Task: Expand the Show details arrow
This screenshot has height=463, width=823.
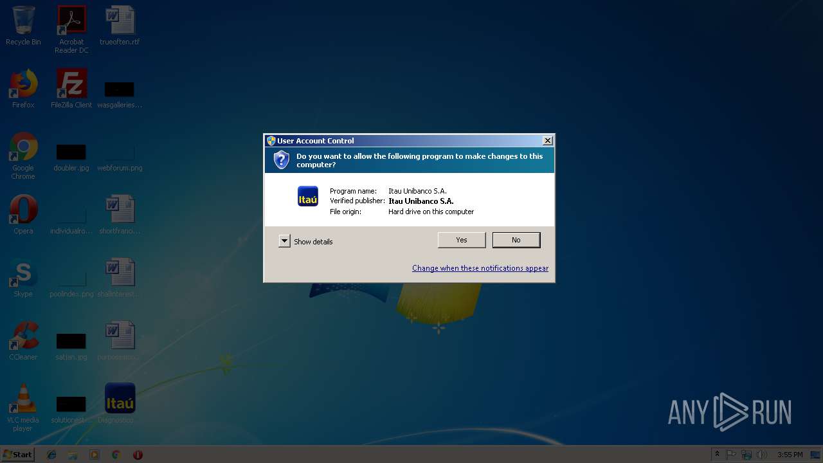Action: click(285, 241)
